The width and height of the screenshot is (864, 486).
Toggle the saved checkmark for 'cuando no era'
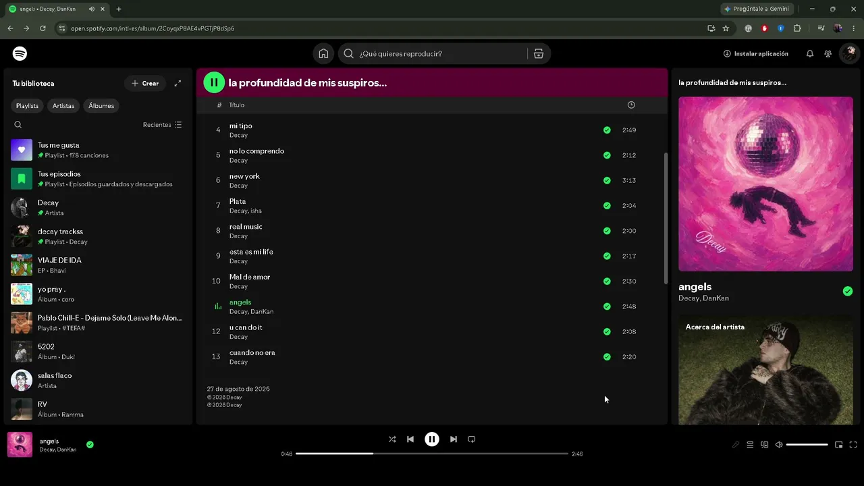coord(607,357)
